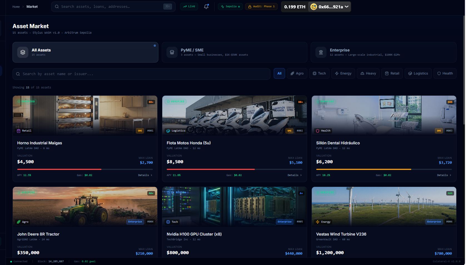The height and width of the screenshot is (265, 466).
Task: Enable the Energy category filter
Action: pos(343,73)
